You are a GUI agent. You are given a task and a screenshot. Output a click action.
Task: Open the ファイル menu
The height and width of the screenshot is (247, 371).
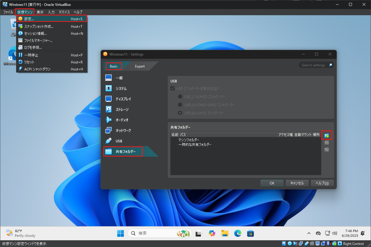(x=8, y=12)
